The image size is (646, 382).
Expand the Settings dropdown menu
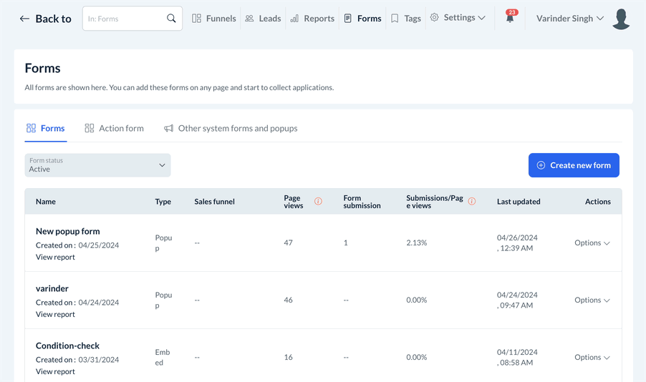[458, 18]
